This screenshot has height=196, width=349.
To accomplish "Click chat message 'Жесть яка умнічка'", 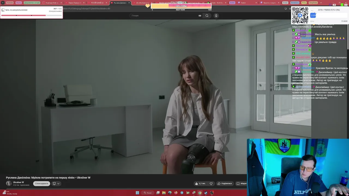I will [325, 34].
